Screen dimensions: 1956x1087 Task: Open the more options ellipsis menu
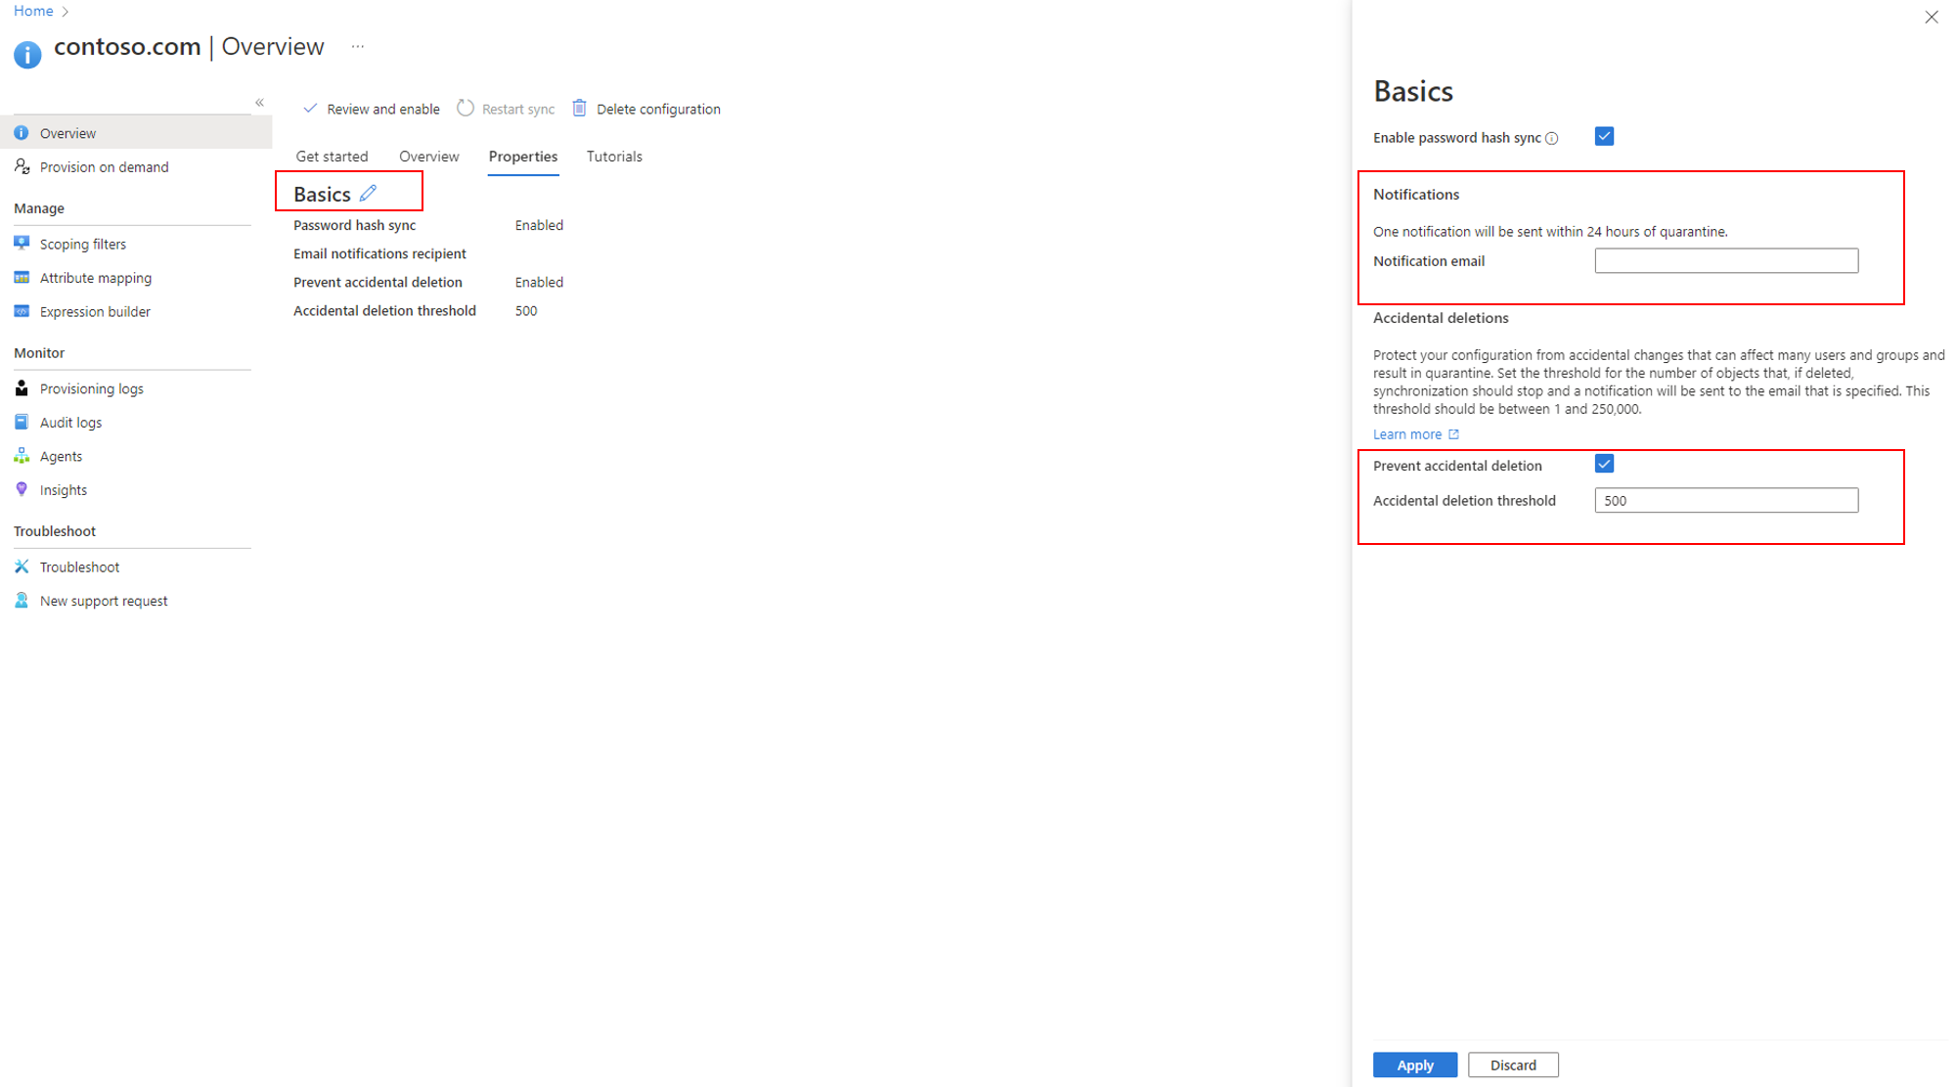pos(358,46)
